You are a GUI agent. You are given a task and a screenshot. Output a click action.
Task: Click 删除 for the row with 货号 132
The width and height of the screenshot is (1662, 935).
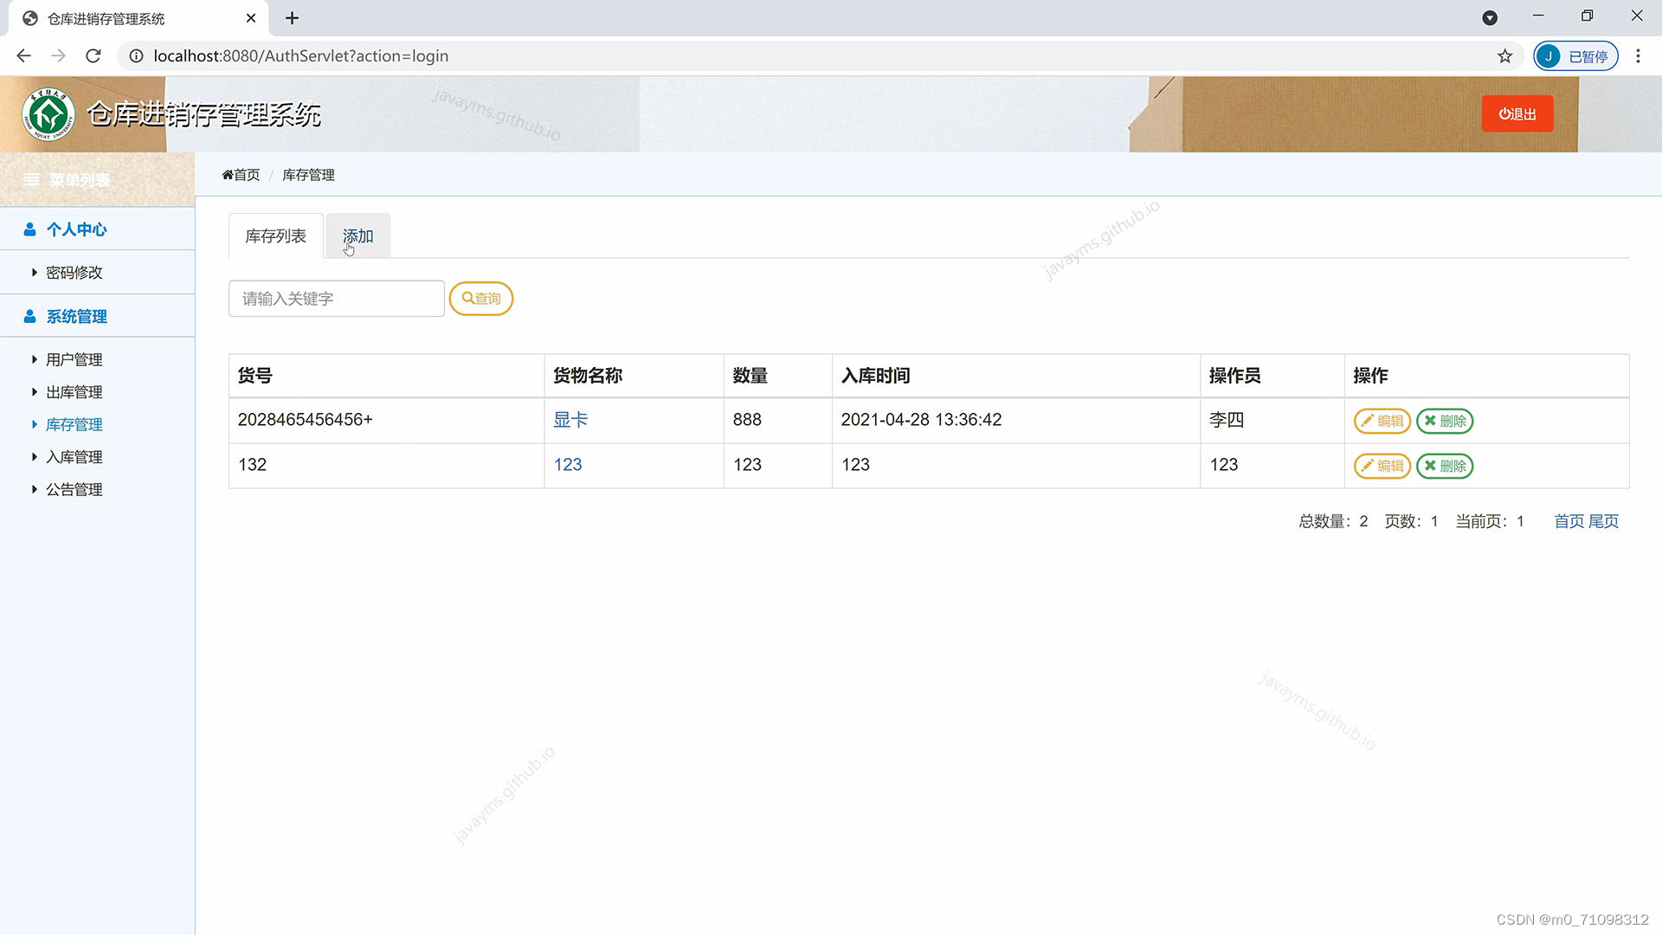1445,466
